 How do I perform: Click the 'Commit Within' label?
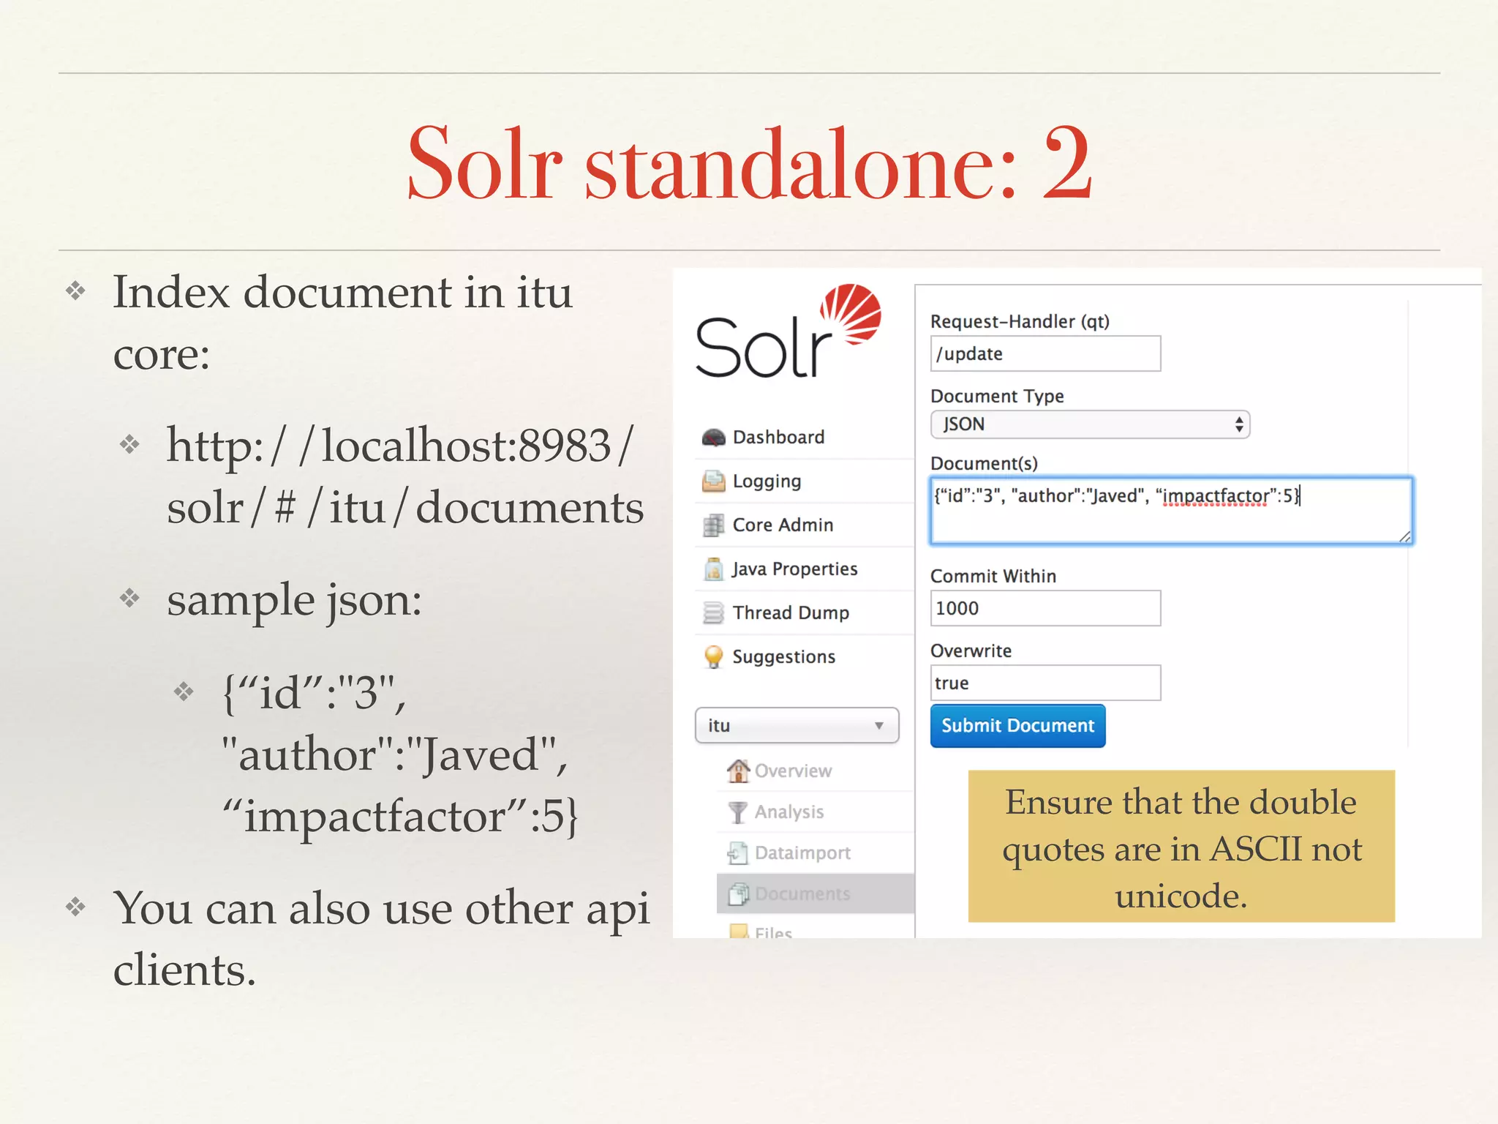(993, 576)
